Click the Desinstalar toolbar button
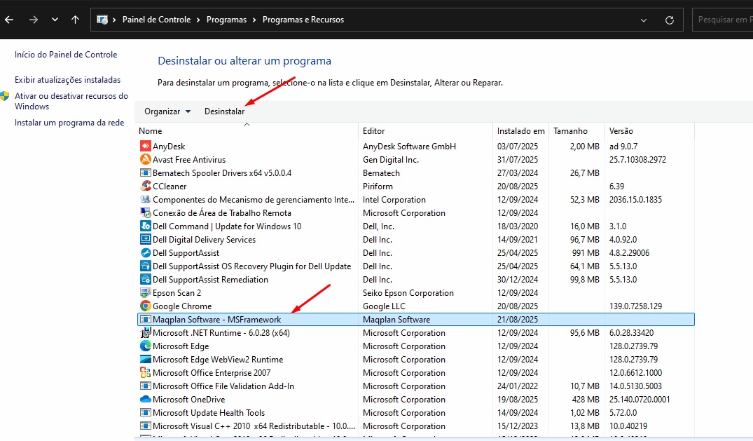Image resolution: width=753 pixels, height=441 pixels. [x=224, y=111]
